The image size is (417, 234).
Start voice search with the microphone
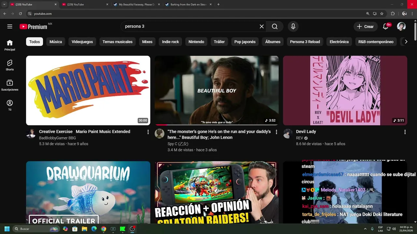coord(293,27)
